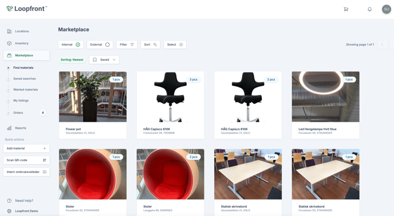Image resolution: width=394 pixels, height=216 pixels.
Task: Click the Led Hengelampe Hvit Stue title
Action: [317, 129]
